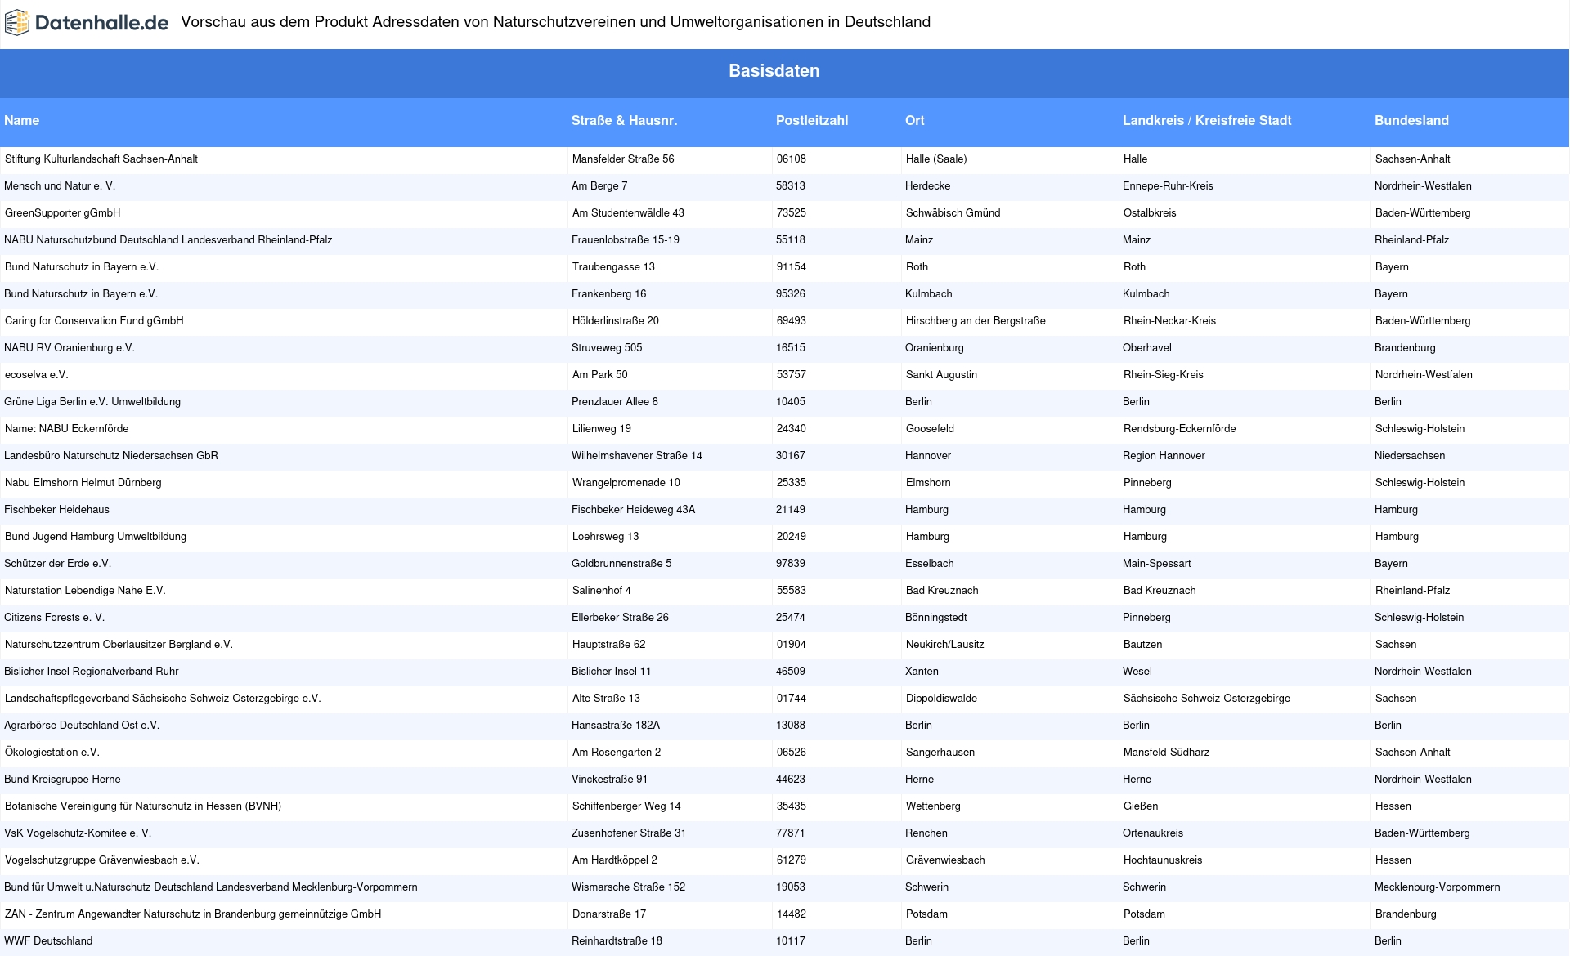This screenshot has width=1570, height=956.
Task: Select the Postleitzahl column header
Action: (x=812, y=121)
